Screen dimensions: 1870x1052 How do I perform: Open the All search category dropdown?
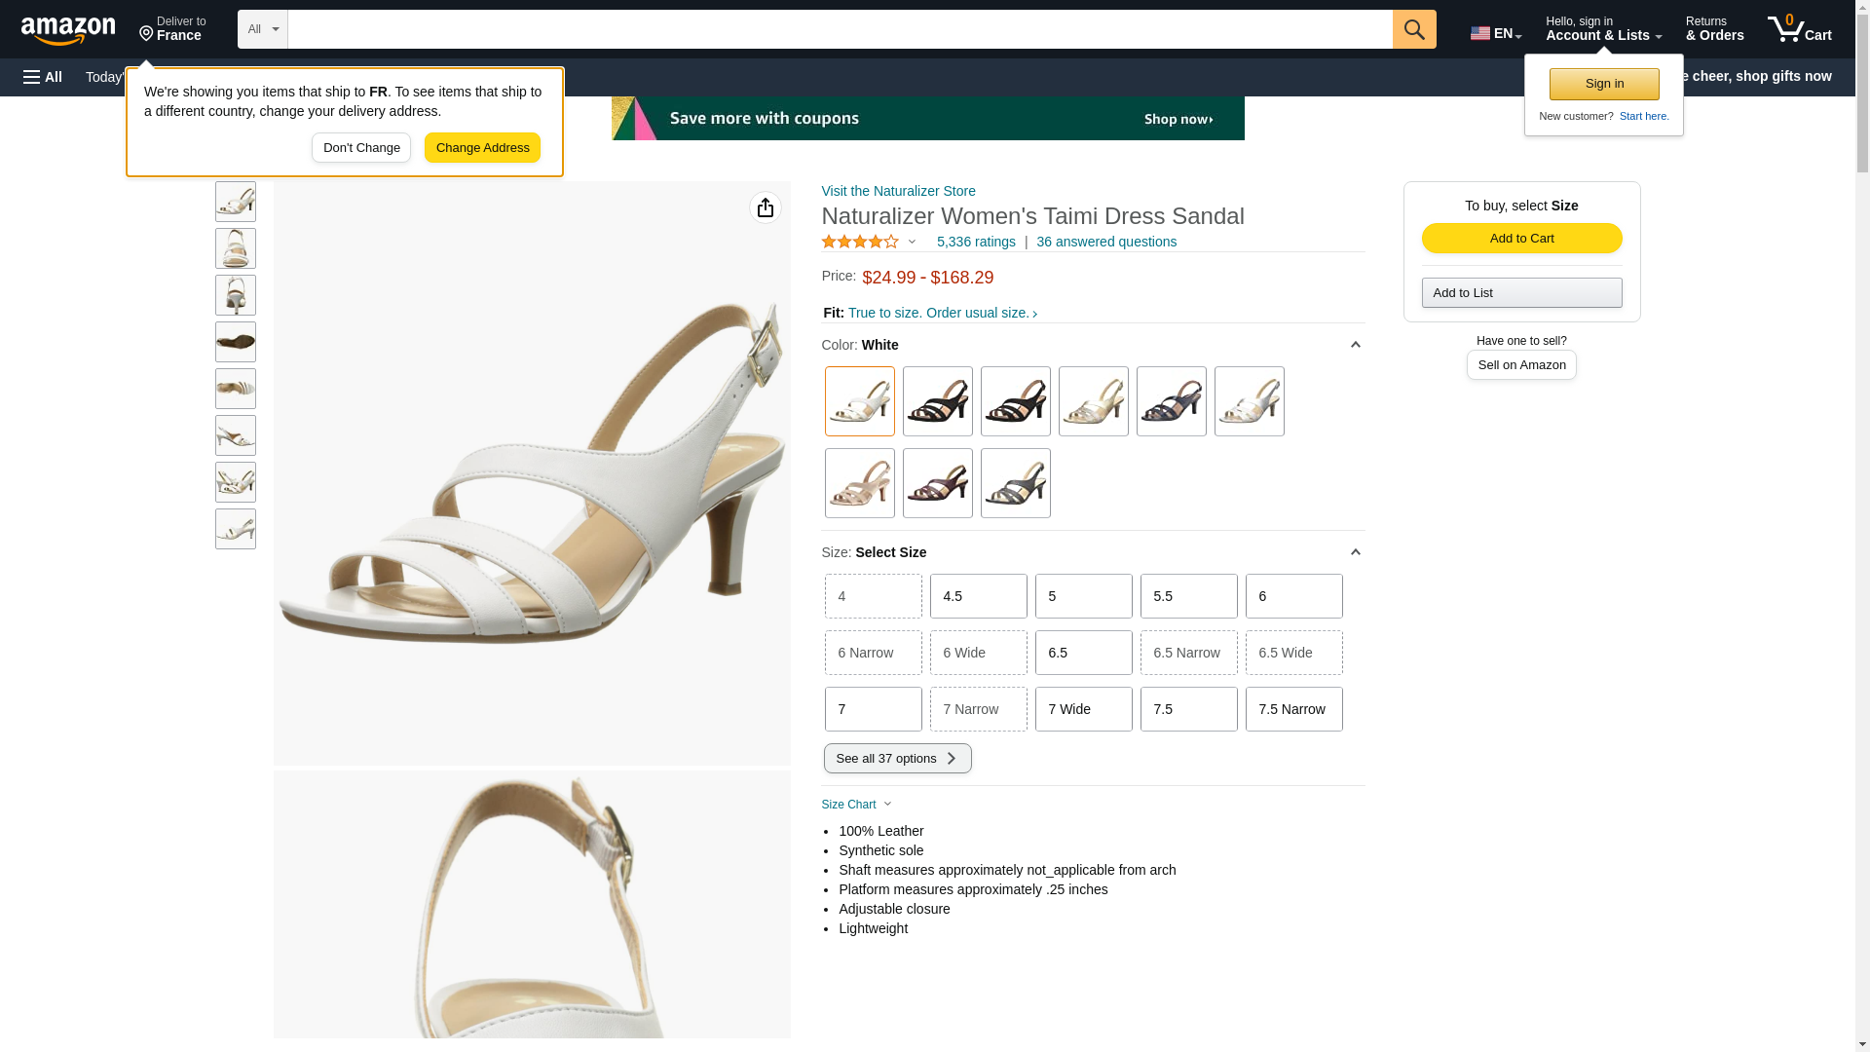pos(262,29)
